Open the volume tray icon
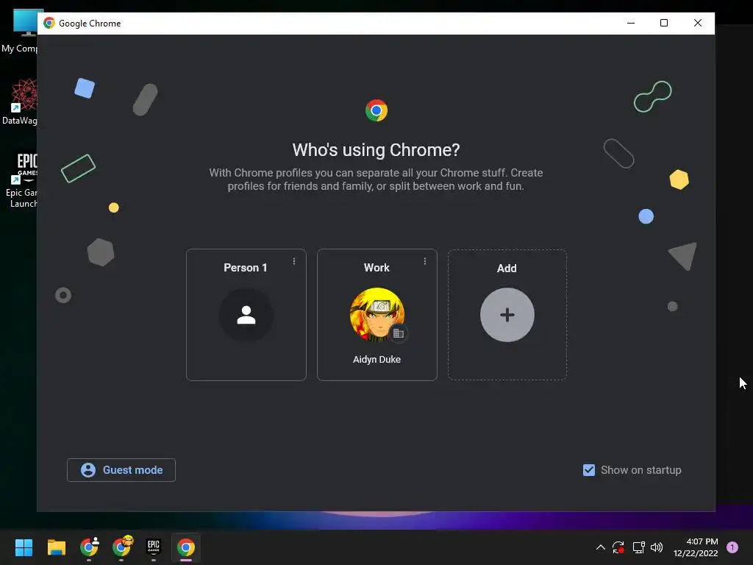 pyautogui.click(x=657, y=547)
